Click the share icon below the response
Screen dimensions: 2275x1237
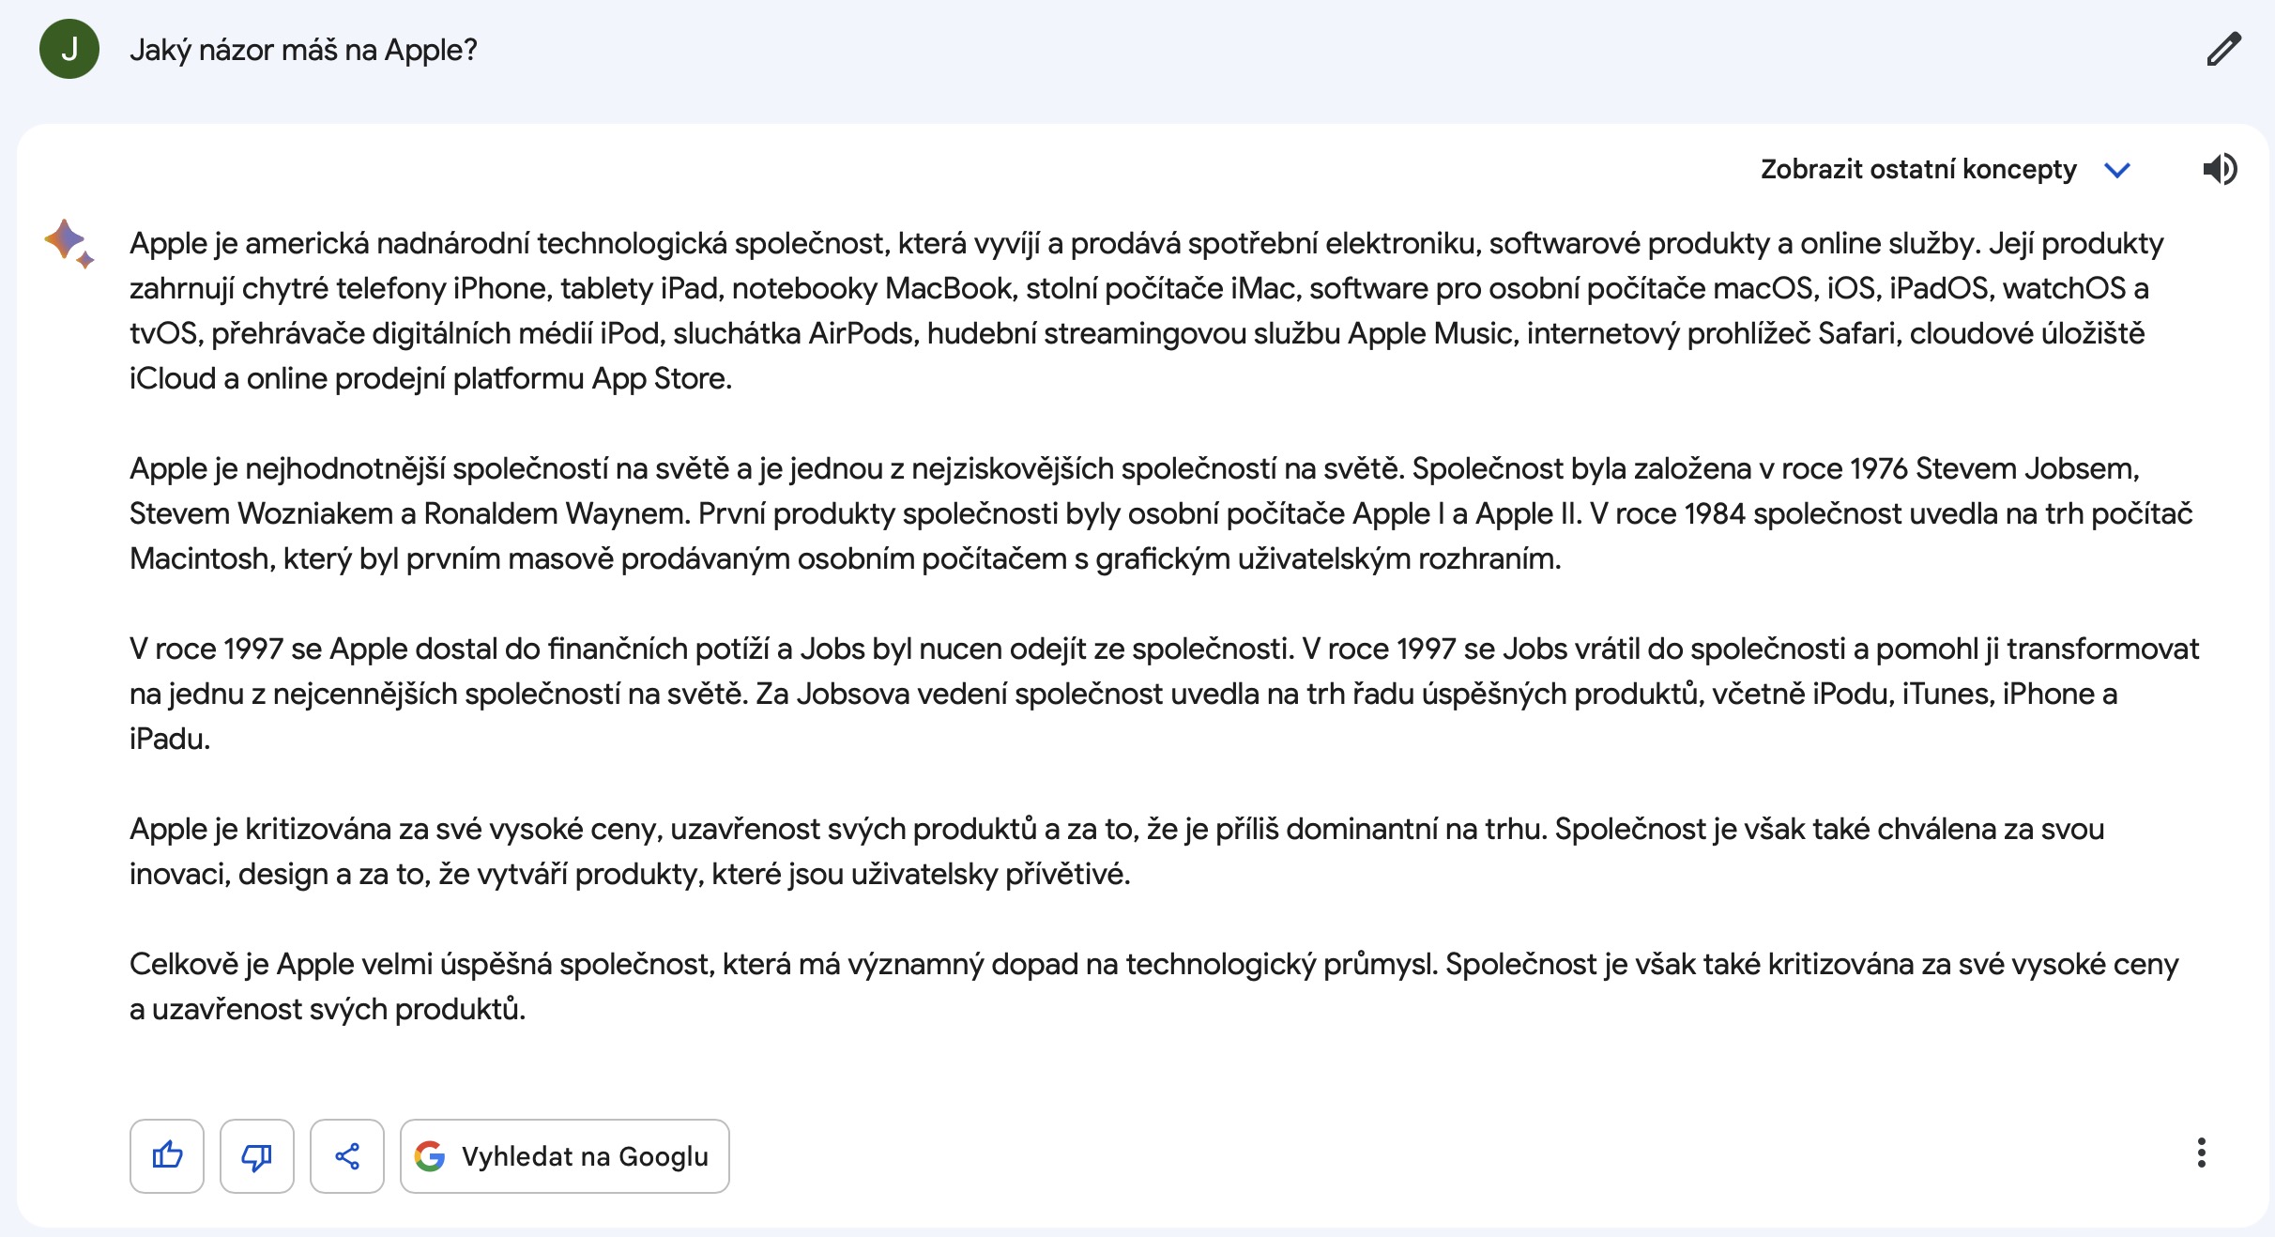(347, 1155)
